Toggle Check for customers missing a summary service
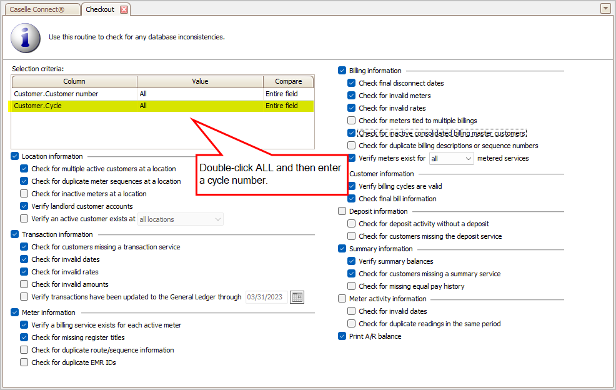The image size is (616, 390). click(352, 274)
